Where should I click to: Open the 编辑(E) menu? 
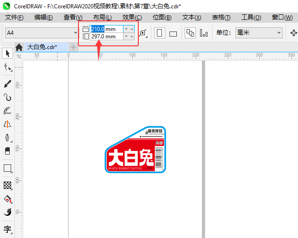(x=44, y=18)
